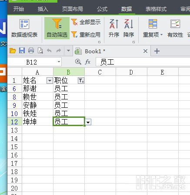Open the filter group dialog launcher
Screen dimensions: 190x195
click(99, 42)
